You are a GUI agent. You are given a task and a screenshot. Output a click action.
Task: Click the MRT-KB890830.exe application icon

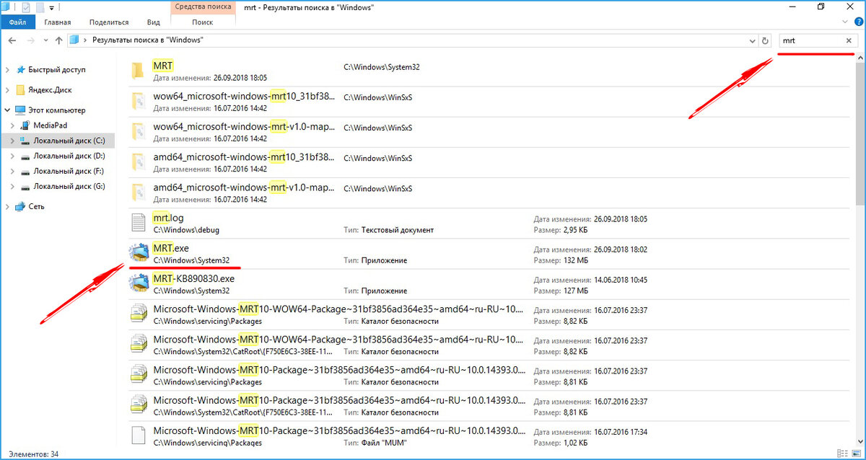(138, 283)
